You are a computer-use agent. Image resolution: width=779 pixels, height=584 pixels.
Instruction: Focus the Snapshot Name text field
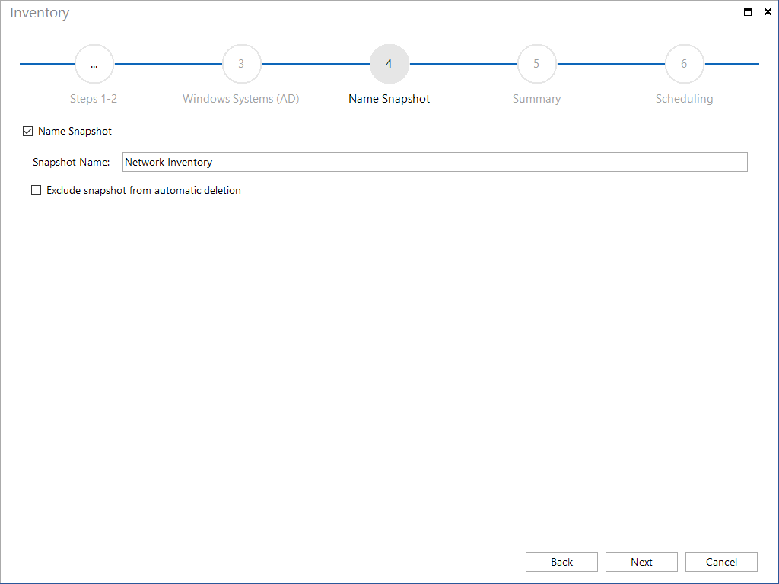434,162
